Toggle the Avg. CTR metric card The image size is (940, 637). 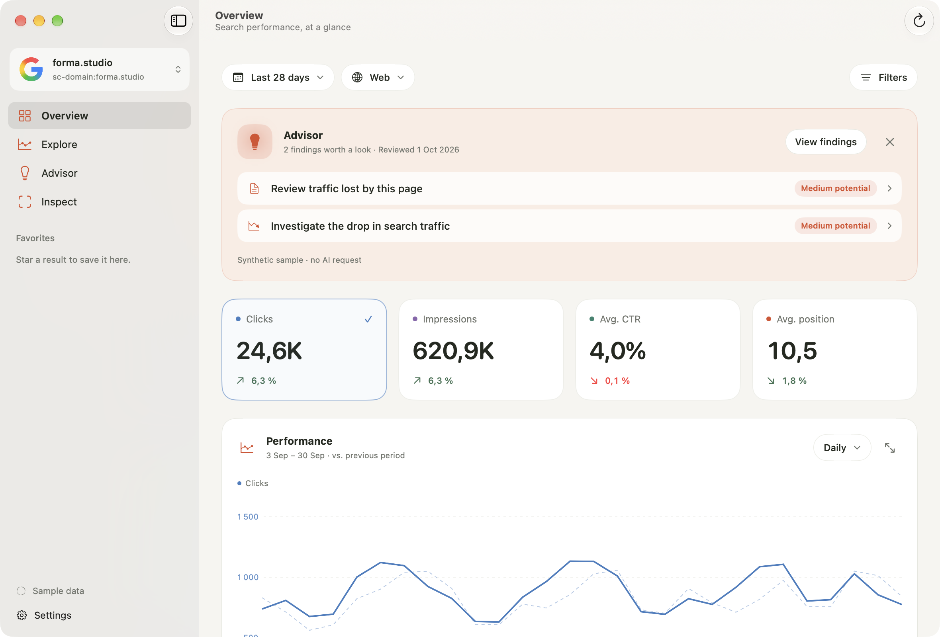pos(658,350)
